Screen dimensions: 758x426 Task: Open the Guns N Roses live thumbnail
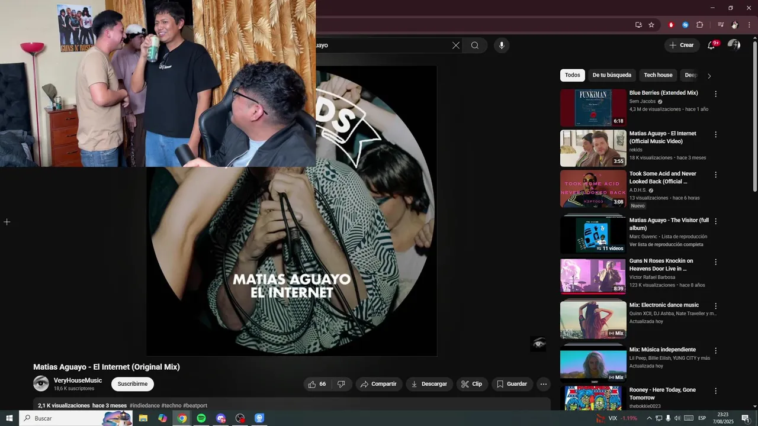point(593,276)
